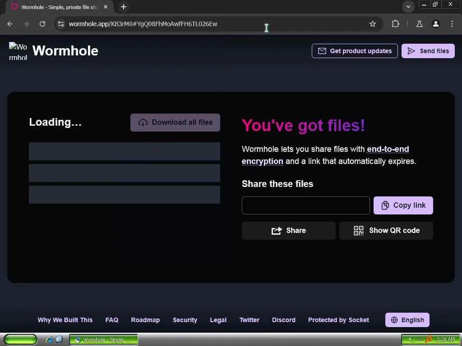Select the Wormhole browser tab

[x=59, y=7]
